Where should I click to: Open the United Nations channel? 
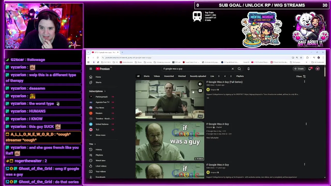[x=101, y=124]
